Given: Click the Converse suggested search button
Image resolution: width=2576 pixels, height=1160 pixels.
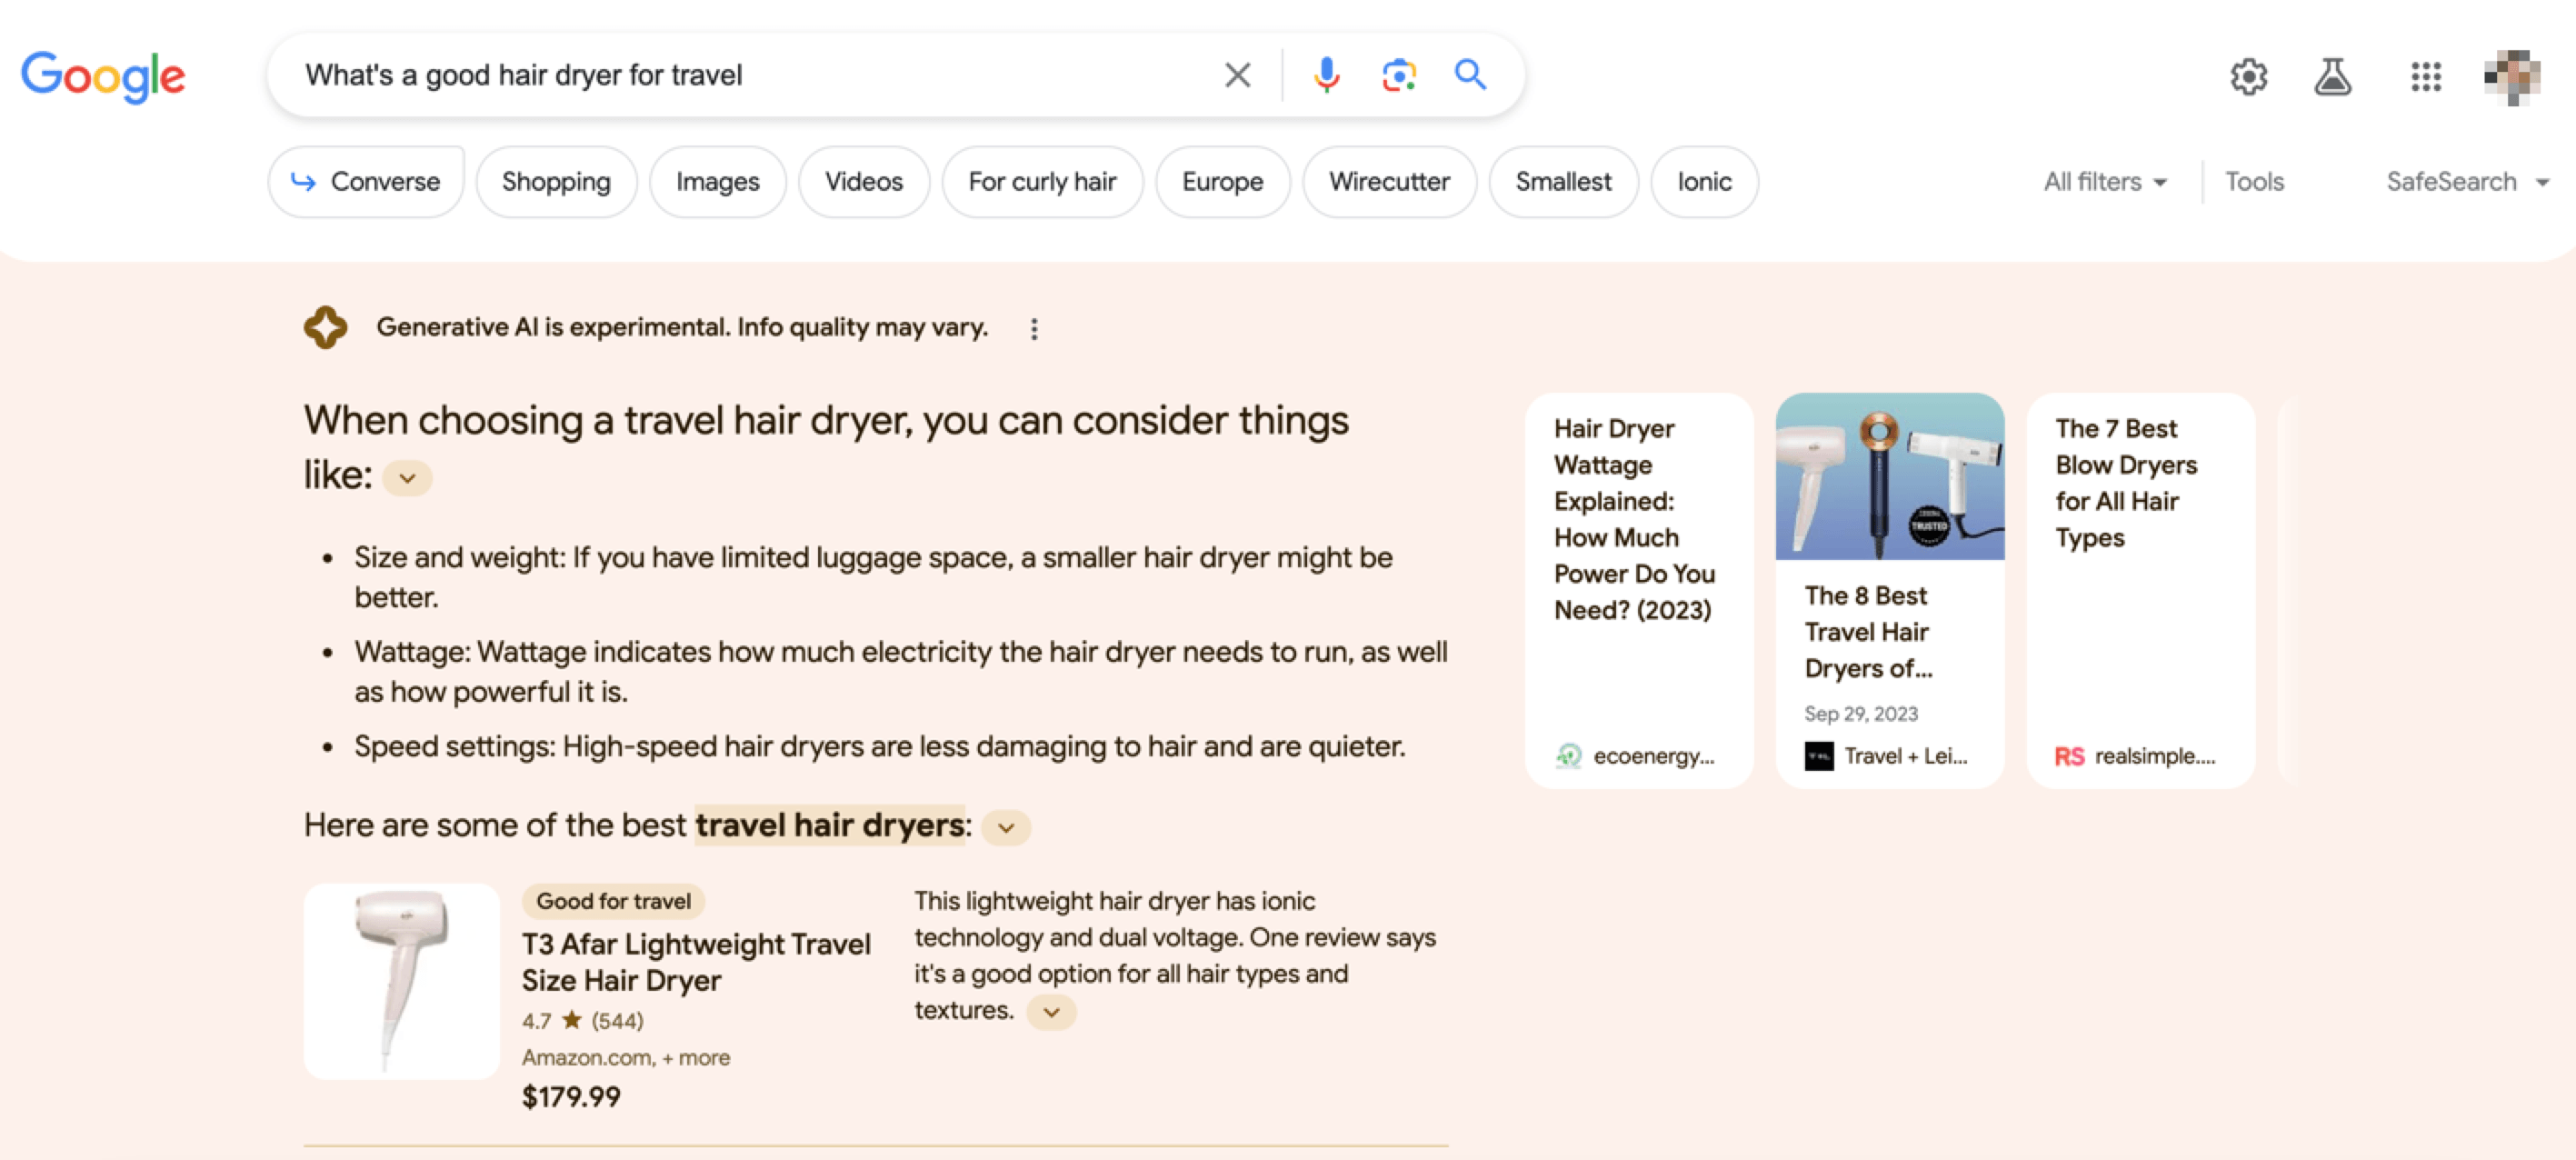Looking at the screenshot, I should [x=366, y=181].
